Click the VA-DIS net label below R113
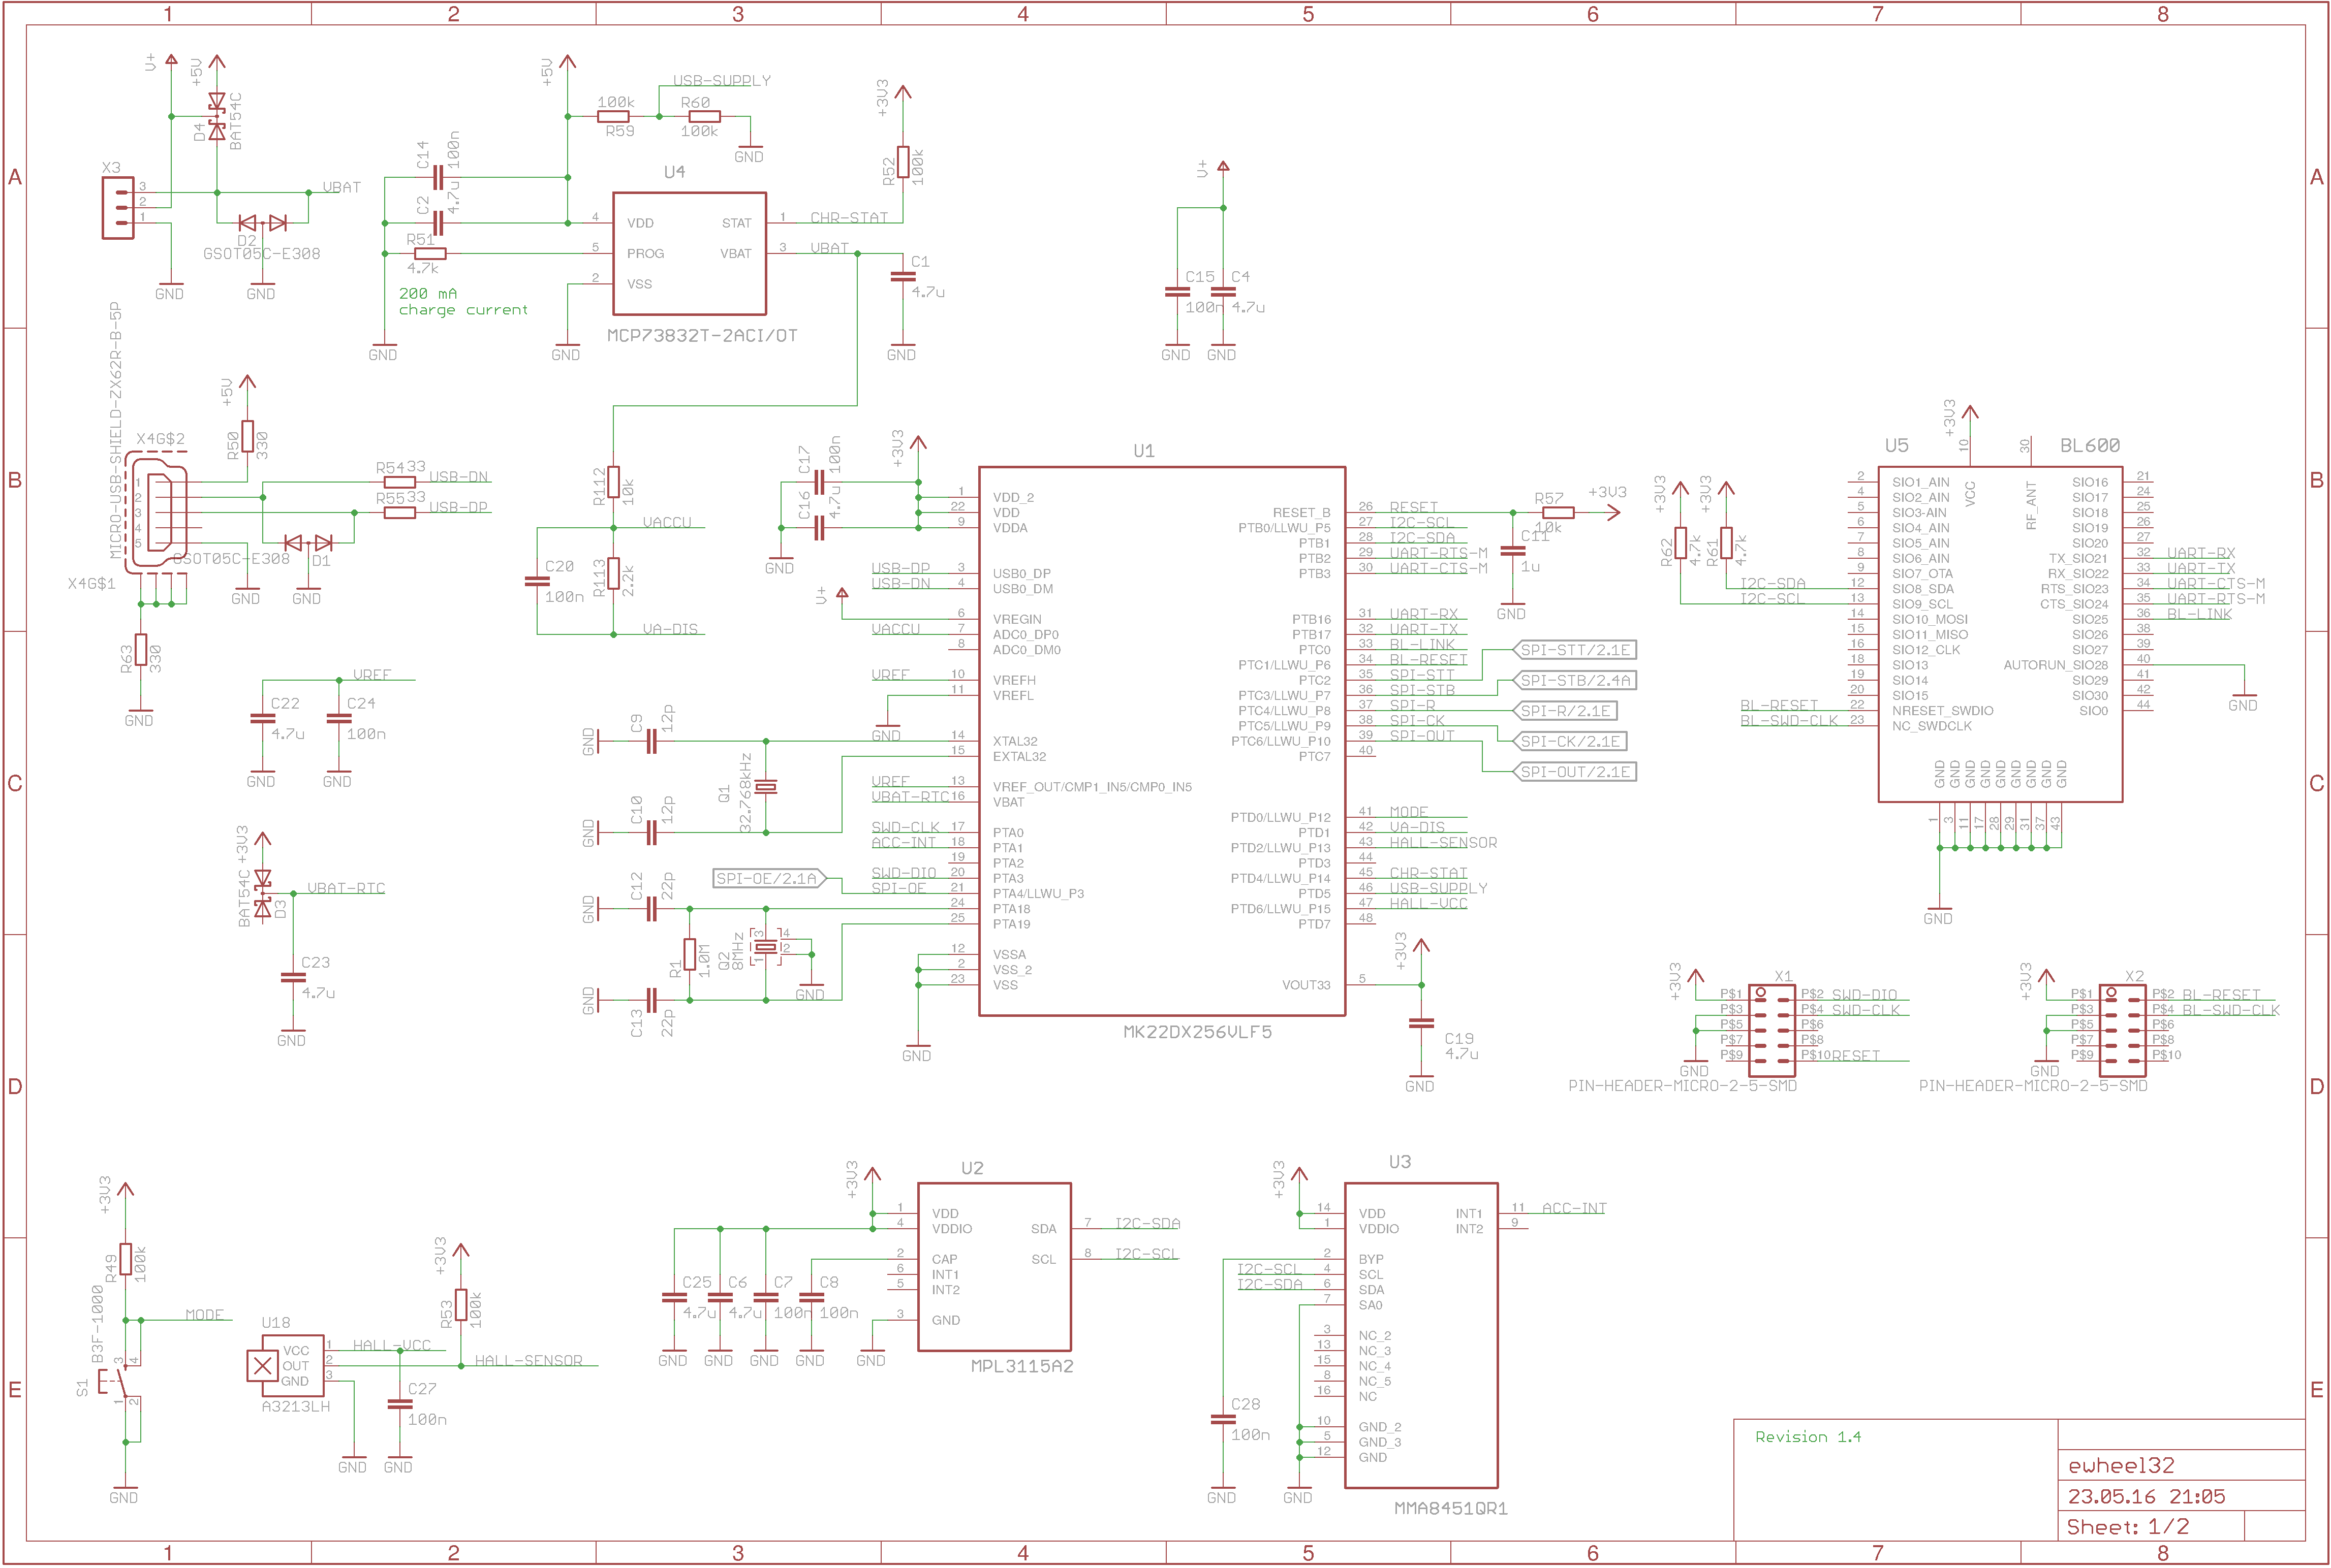Image resolution: width=2331 pixels, height=1568 pixels. (670, 630)
